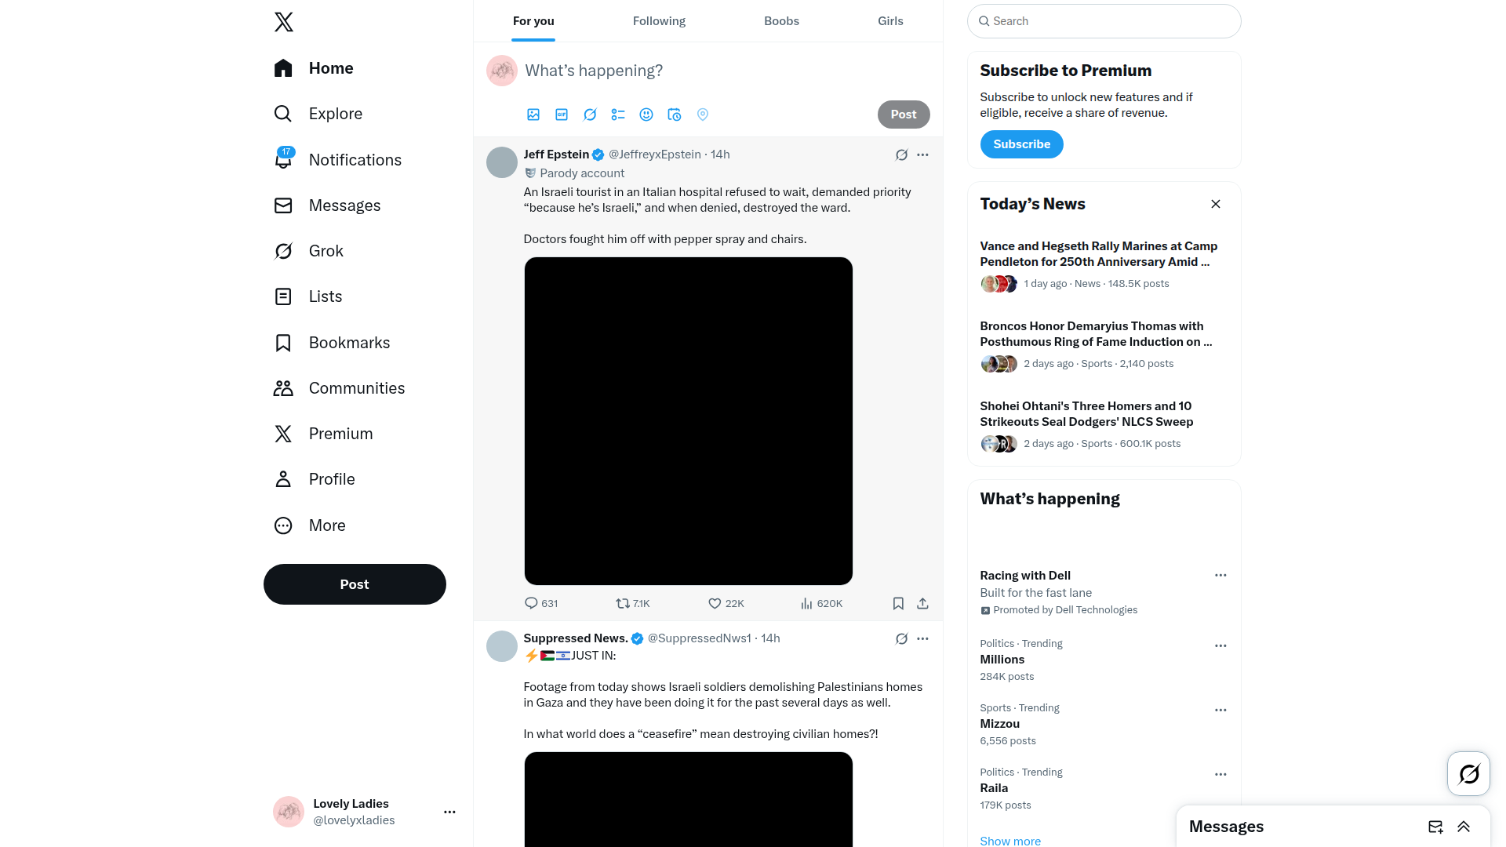Repost the Jeff Epstein post
Screen dimensions: 1506x847
(x=632, y=603)
